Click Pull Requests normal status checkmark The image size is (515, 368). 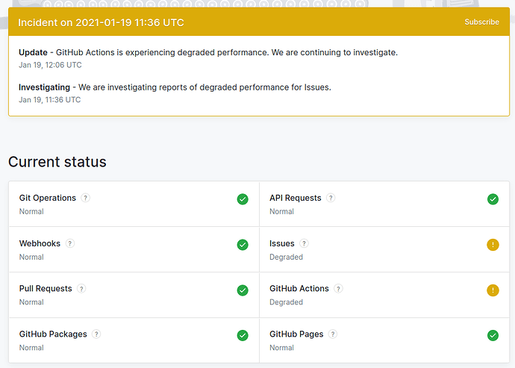point(243,290)
